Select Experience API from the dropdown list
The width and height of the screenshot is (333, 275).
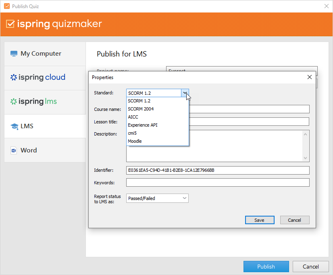point(143,125)
